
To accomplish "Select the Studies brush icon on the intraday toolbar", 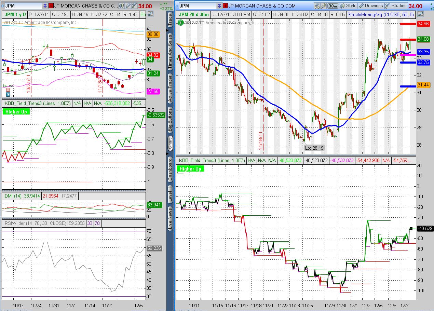I will coord(387,5).
